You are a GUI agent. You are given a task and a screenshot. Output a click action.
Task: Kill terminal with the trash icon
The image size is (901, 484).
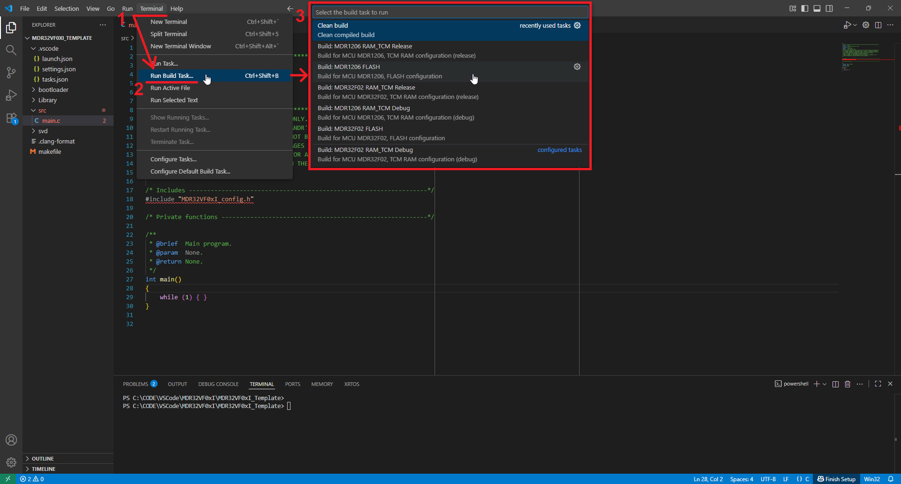(x=848, y=384)
